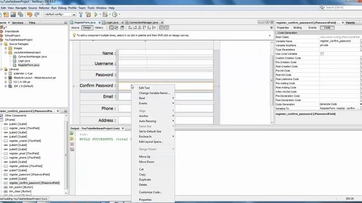Click the Re-run green arrow in Output panel
The image size is (362, 203).
(x=72, y=133)
